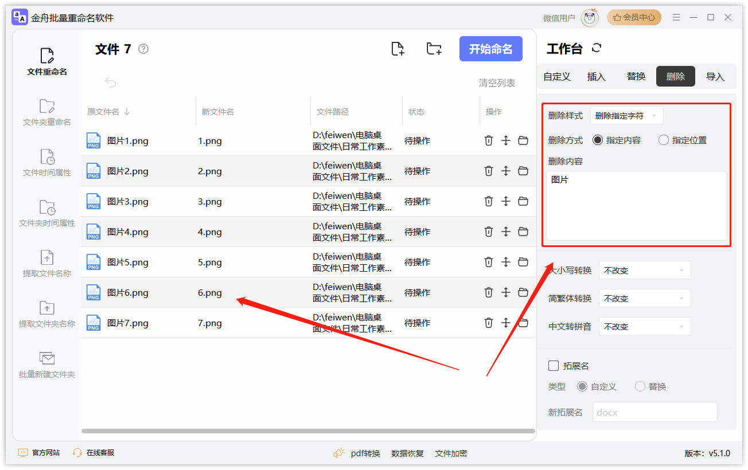748x470 pixels.
Task: Click the horizontal scrollbar under the file list
Action: pyautogui.click(x=308, y=431)
